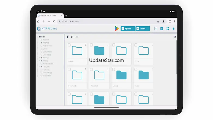Check the Music folder checkbox
The height and width of the screenshot is (120, 213).
click(x=136, y=69)
